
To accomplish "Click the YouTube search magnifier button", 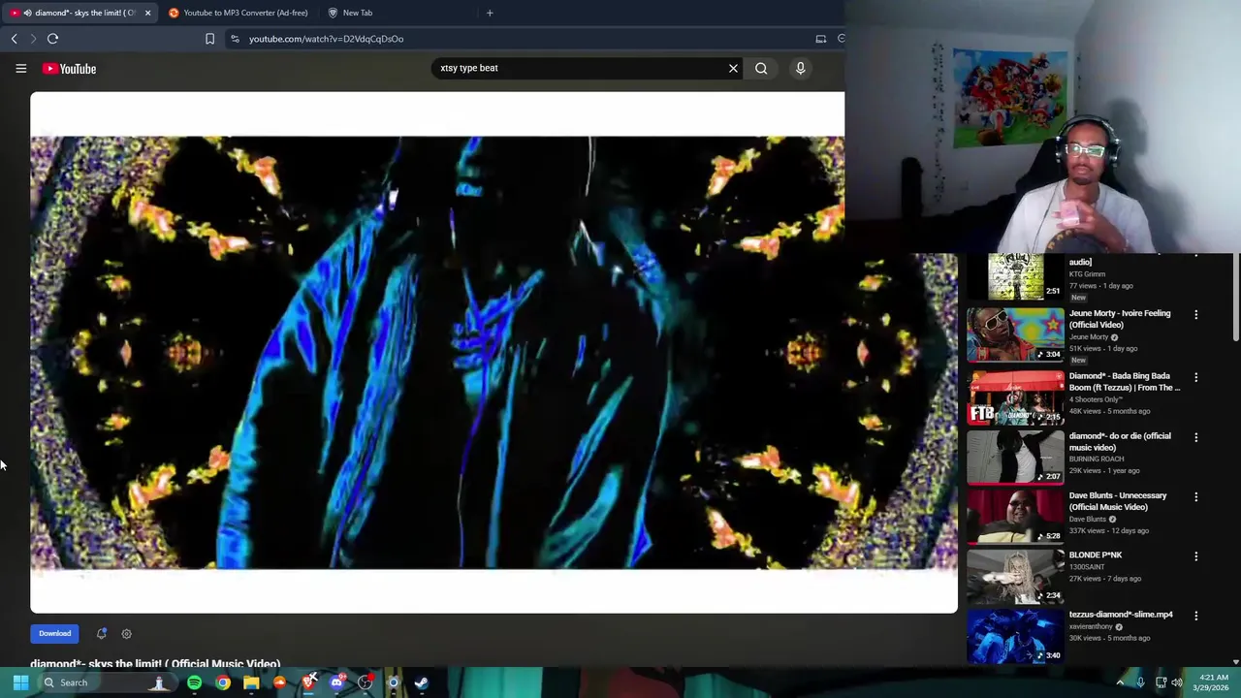I will [761, 68].
